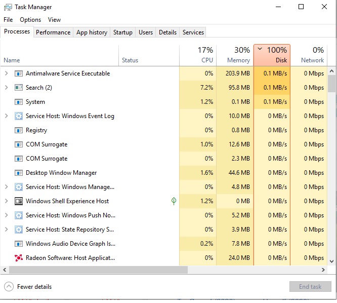Click the horizontal scrollbar left arrow

coord(5,270)
